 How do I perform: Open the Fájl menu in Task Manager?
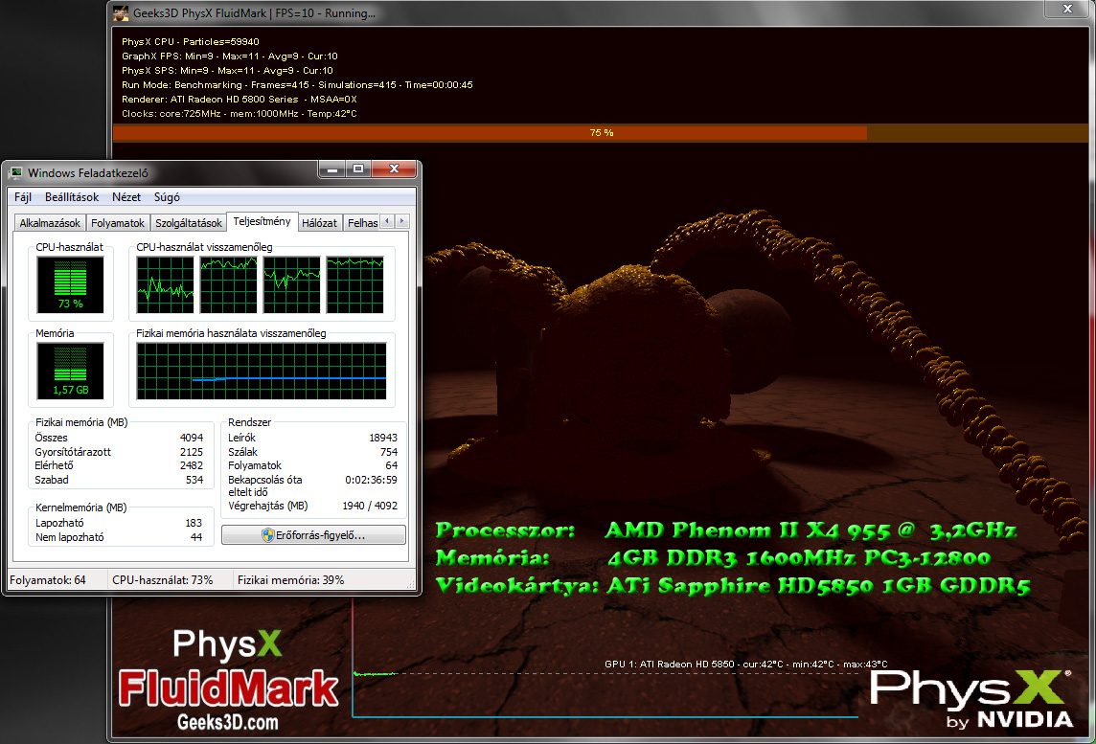22,197
